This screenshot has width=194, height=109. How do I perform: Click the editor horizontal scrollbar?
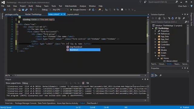(78, 75)
